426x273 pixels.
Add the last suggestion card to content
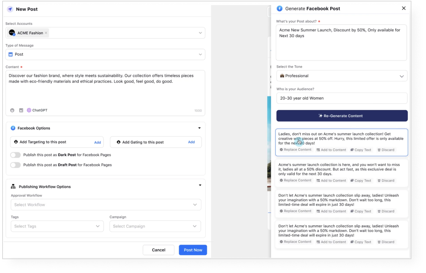point(331,242)
